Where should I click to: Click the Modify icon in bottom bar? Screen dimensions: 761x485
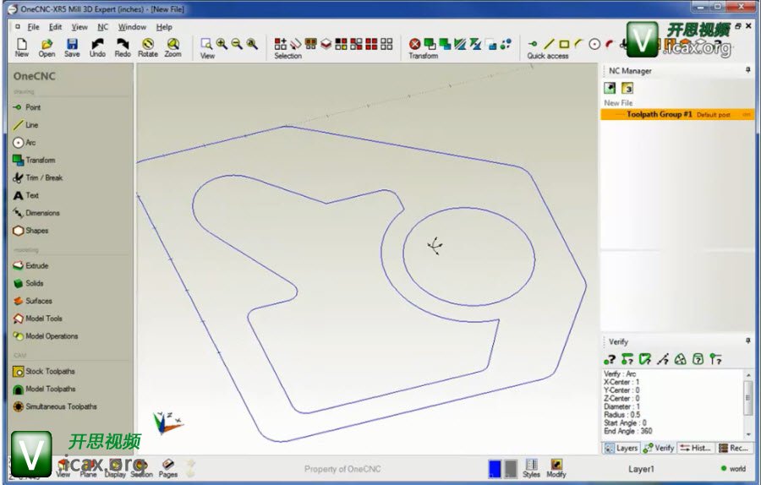pyautogui.click(x=556, y=468)
